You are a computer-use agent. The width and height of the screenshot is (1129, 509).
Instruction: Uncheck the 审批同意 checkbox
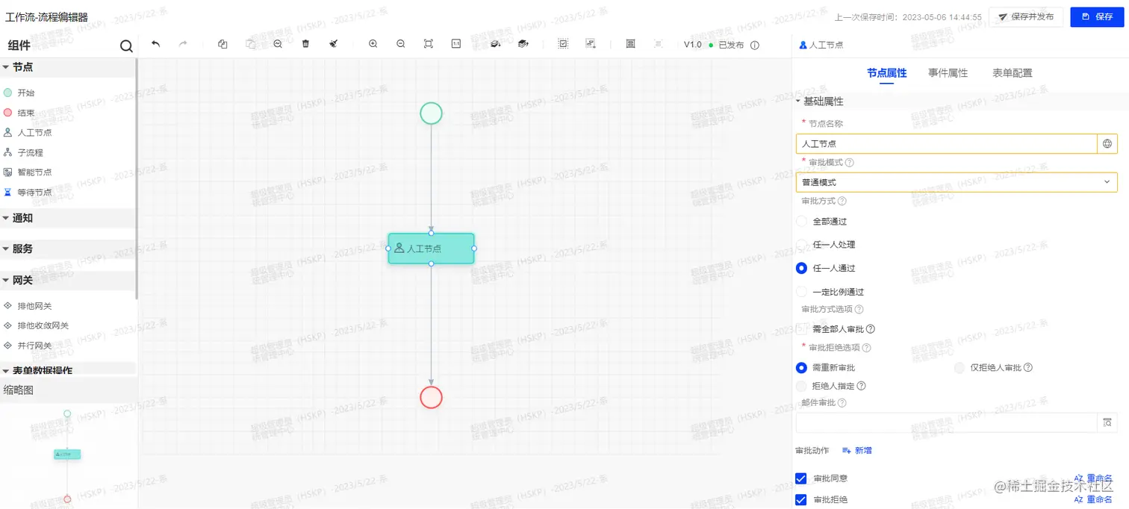(801, 478)
